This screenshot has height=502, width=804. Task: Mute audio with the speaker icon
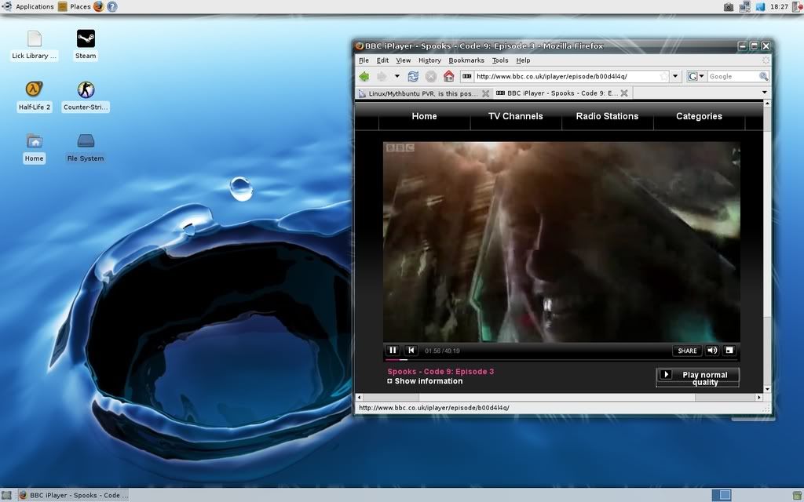[712, 351]
